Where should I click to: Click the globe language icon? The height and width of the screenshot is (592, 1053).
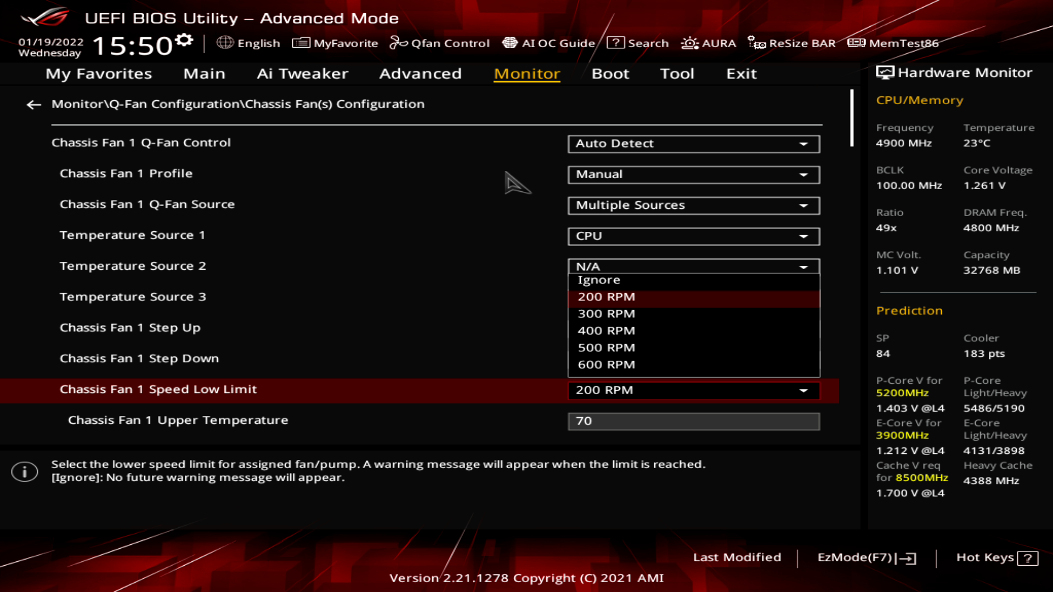tap(225, 43)
